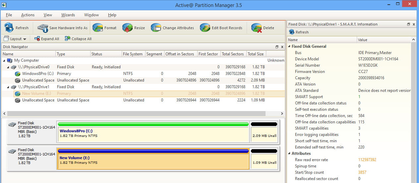Screen dimensions: 419x183
Task: Collapse the Fixed Disk General section
Action: tap(289, 46)
